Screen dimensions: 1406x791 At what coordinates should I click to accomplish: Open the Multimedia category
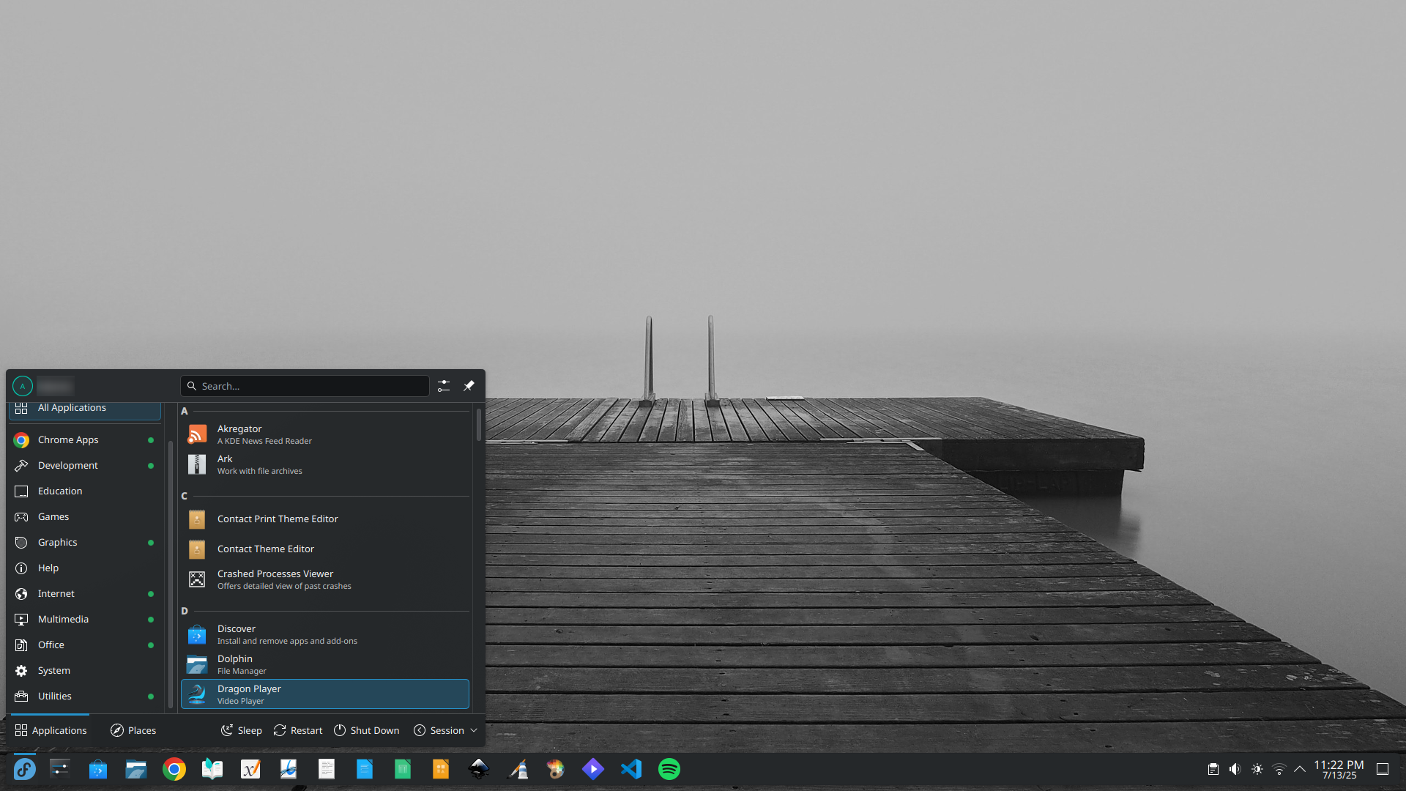click(x=85, y=620)
